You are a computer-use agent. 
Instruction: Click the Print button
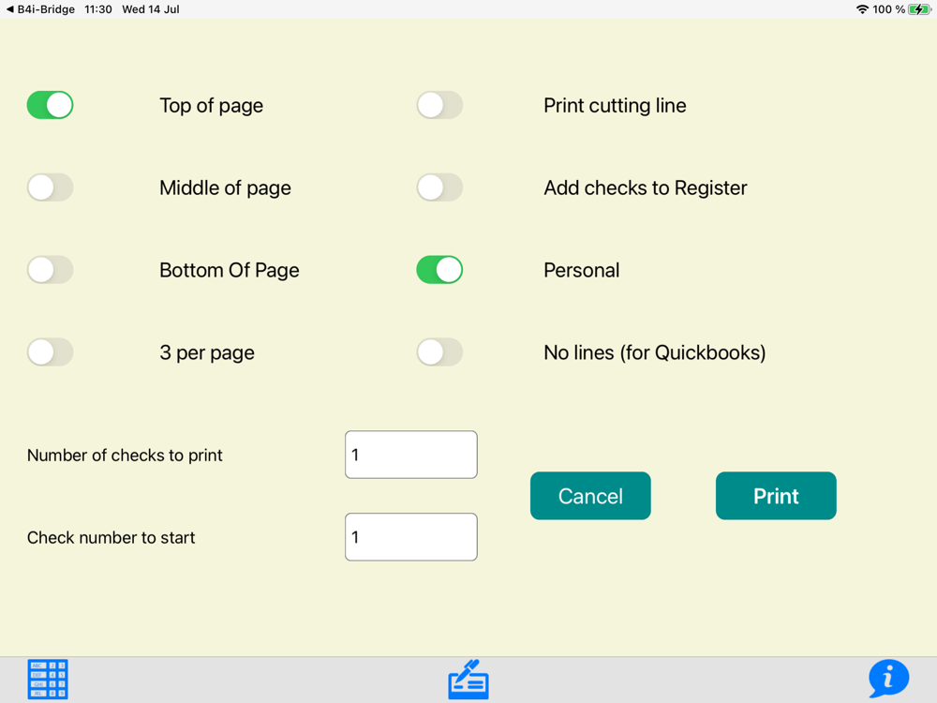pyautogui.click(x=776, y=496)
